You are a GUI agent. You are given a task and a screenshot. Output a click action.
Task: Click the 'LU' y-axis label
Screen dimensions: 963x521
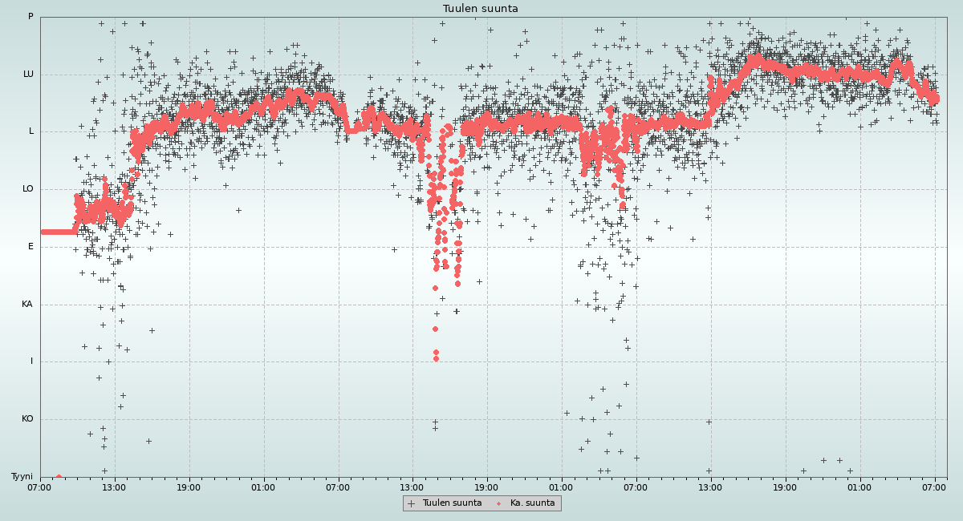[28, 75]
